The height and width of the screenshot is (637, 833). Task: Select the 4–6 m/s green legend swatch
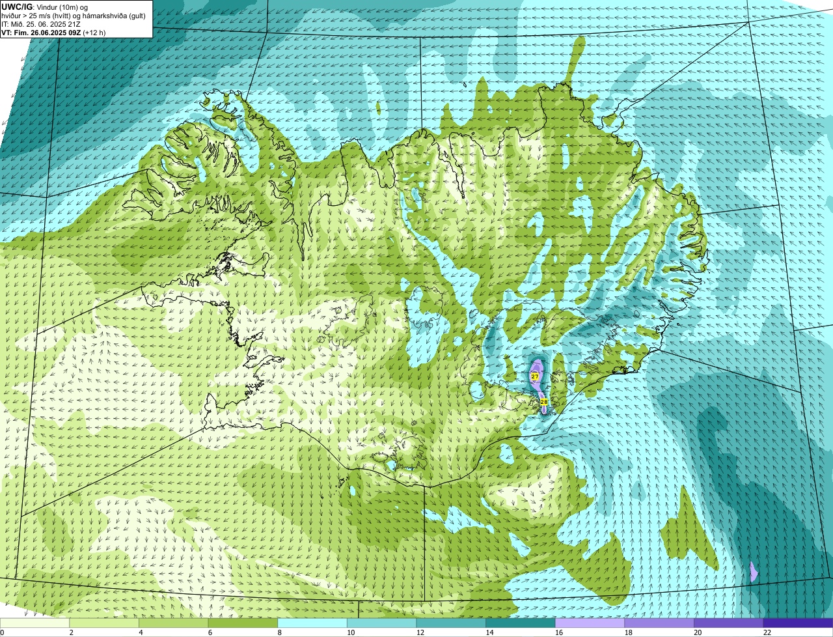pyautogui.click(x=173, y=623)
